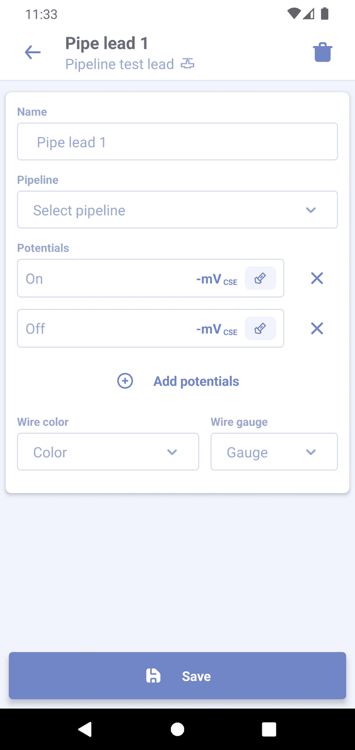355x750 pixels.
Task: Enter a value in On potential field
Action: [x=105, y=278]
